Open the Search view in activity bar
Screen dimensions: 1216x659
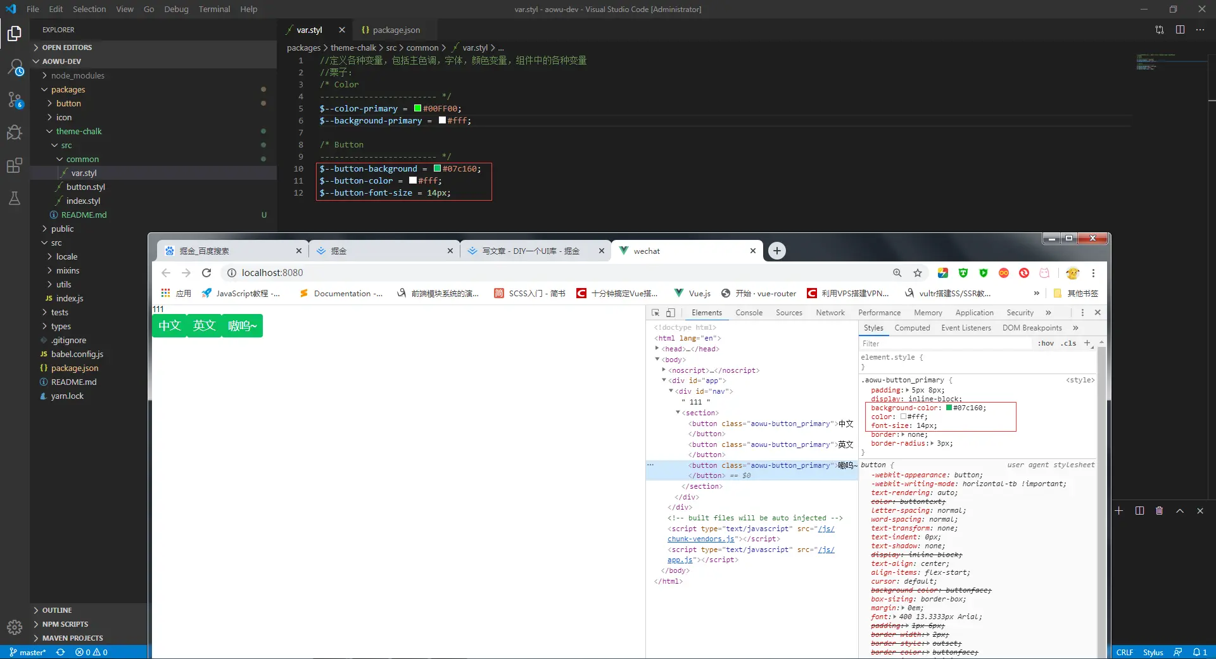15,67
